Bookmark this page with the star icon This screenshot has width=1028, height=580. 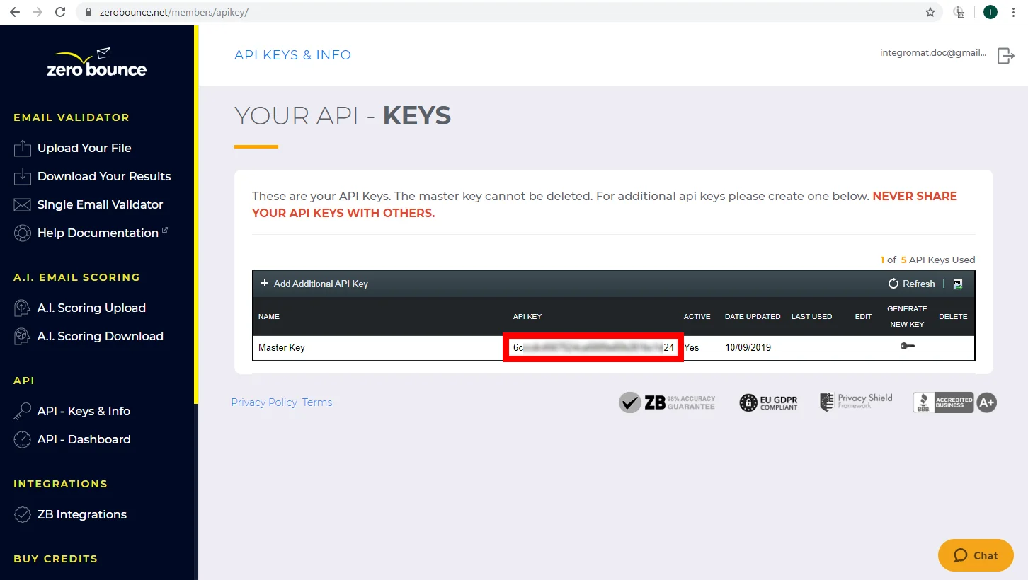pos(930,12)
